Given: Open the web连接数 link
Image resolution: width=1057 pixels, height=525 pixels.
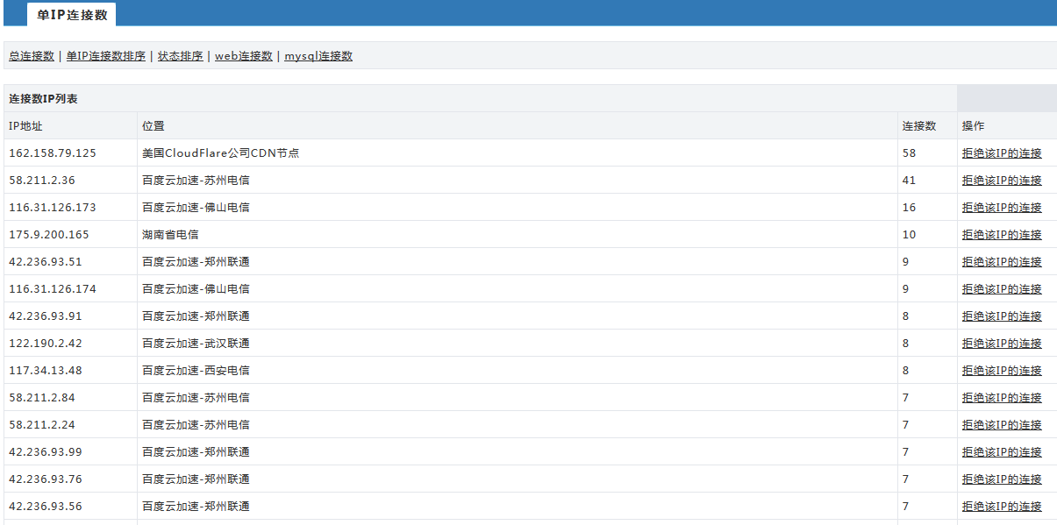Looking at the screenshot, I should point(244,56).
